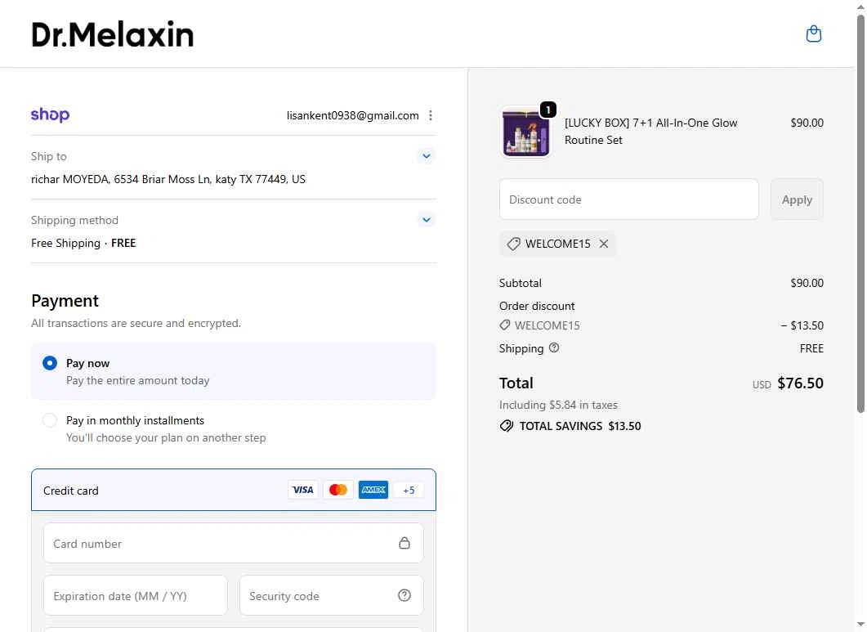867x632 pixels.
Task: Click the Visa card logo
Action: pyautogui.click(x=302, y=490)
